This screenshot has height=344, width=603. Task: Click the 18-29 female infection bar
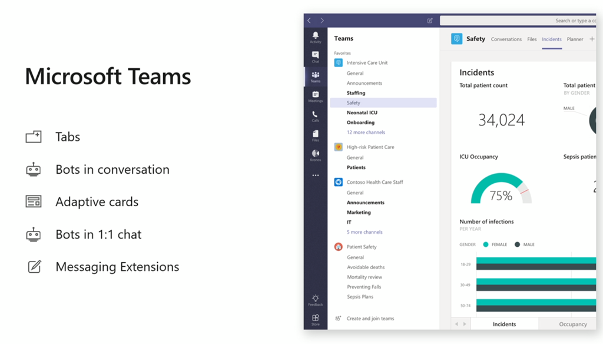pyautogui.click(x=536, y=260)
